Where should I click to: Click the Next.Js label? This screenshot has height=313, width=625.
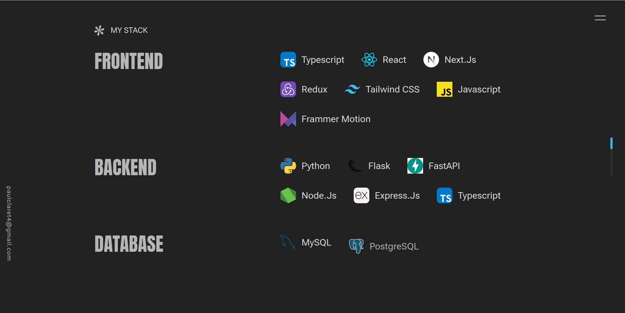461,60
